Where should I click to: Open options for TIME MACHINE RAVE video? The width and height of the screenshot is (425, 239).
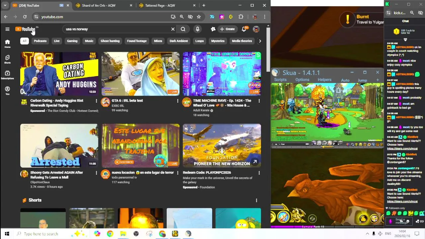tap(259, 101)
